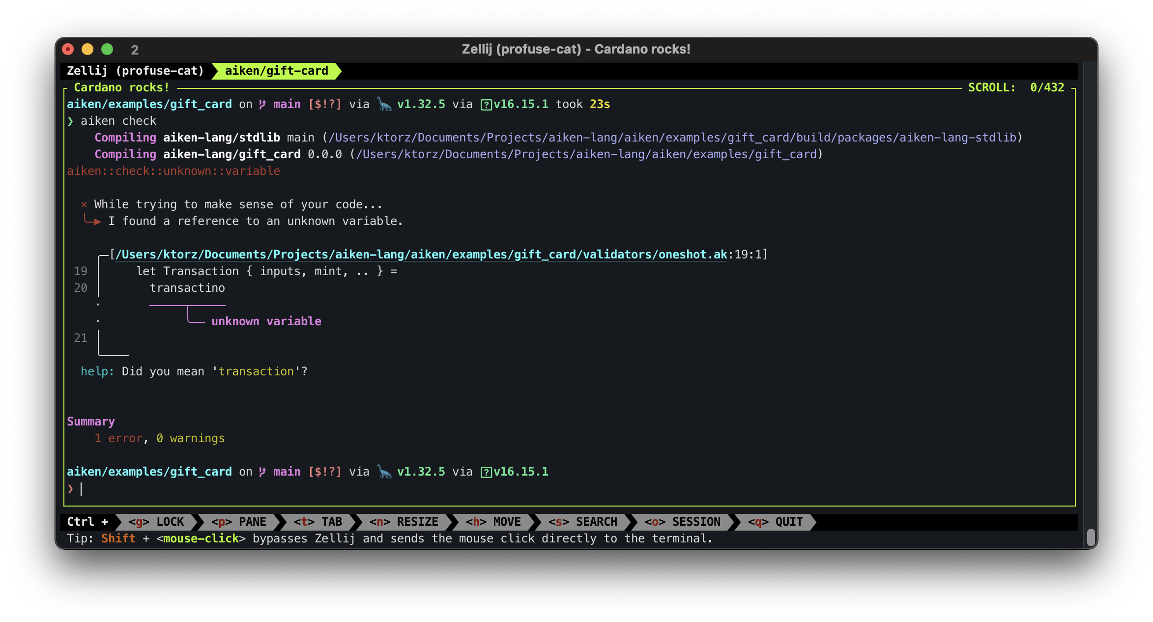Click the red close window button
Screen dimensions: 1153x622
68,49
